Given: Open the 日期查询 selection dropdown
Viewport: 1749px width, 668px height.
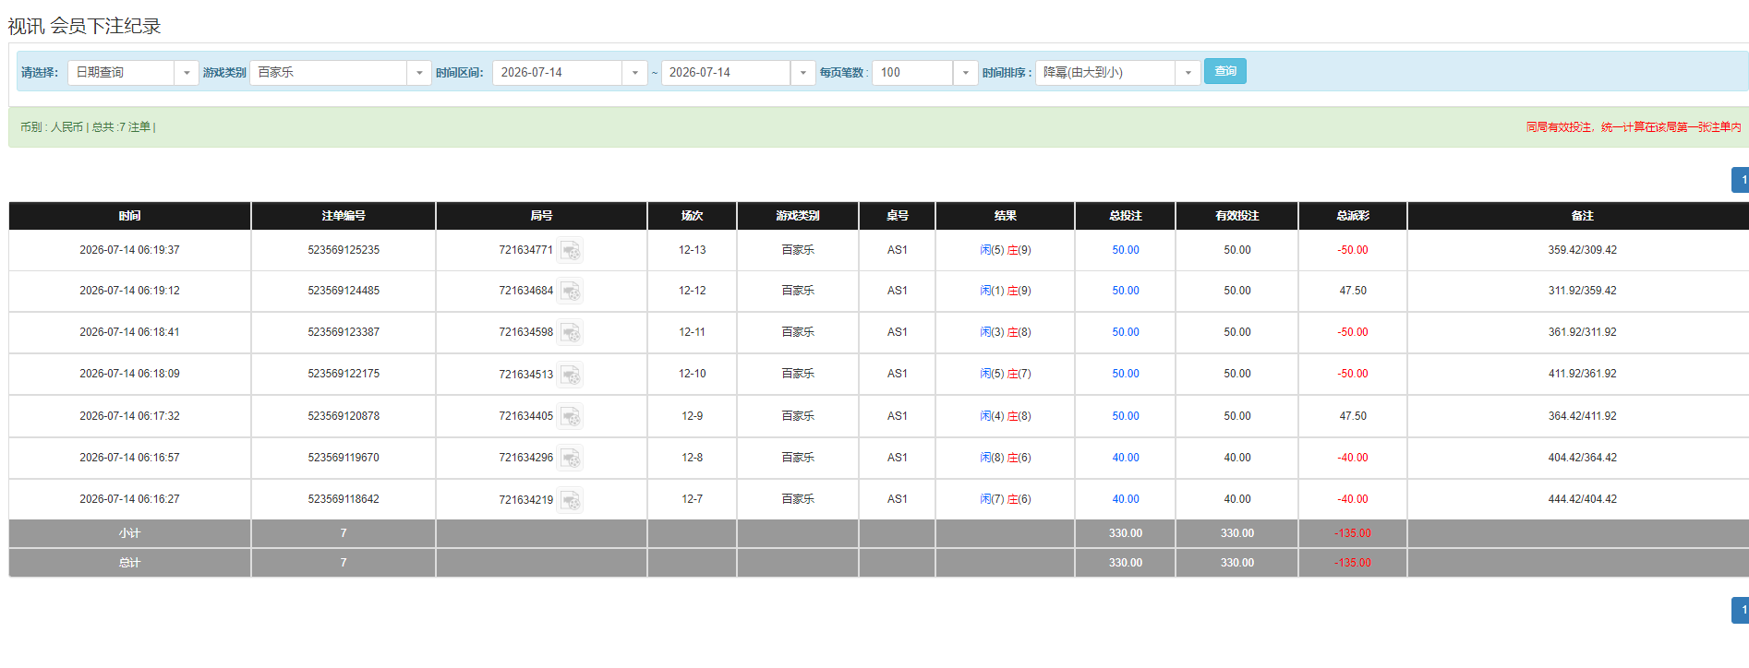Looking at the screenshot, I should coord(187,73).
